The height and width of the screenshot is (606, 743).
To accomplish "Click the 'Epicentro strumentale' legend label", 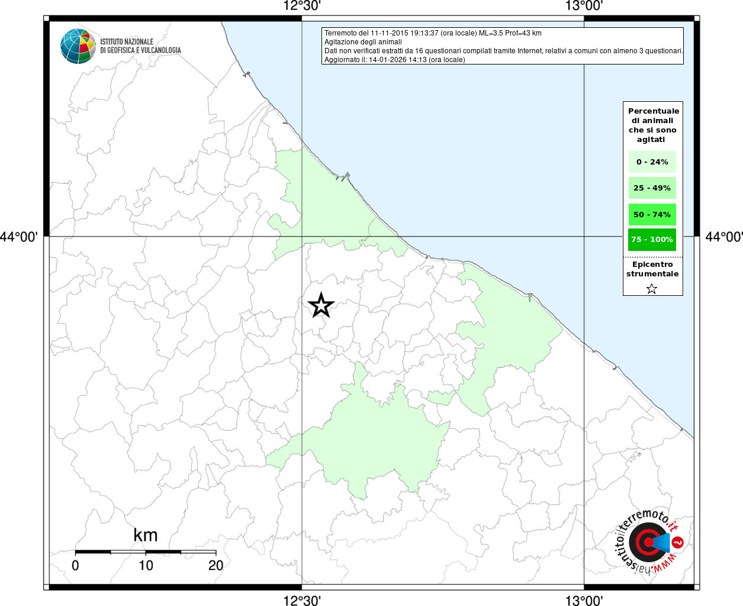I will point(652,269).
